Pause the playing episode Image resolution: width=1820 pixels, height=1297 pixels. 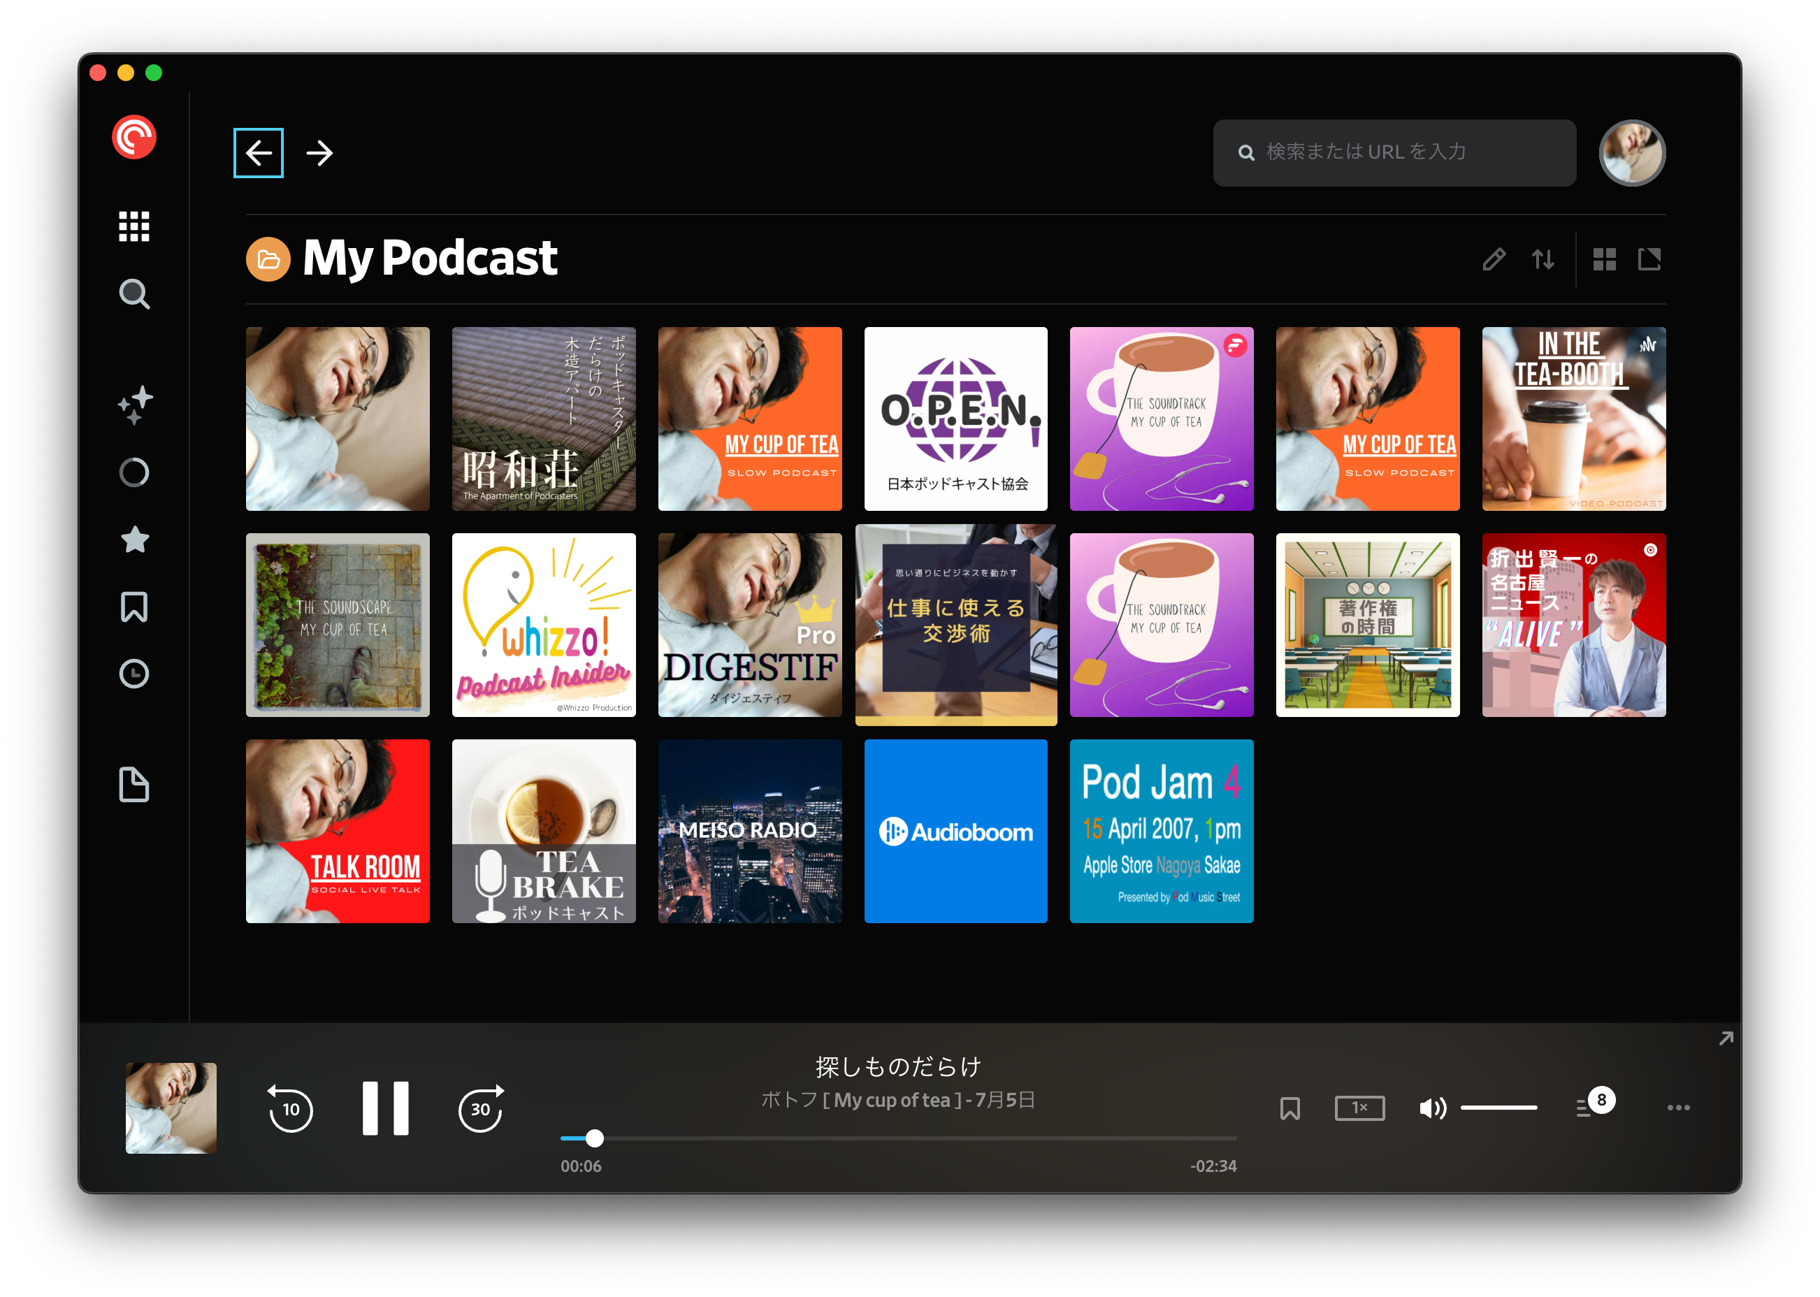tap(385, 1108)
